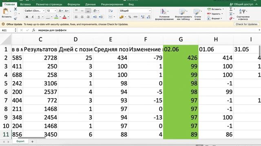Apply cell borders icon

[x=48, y=17]
